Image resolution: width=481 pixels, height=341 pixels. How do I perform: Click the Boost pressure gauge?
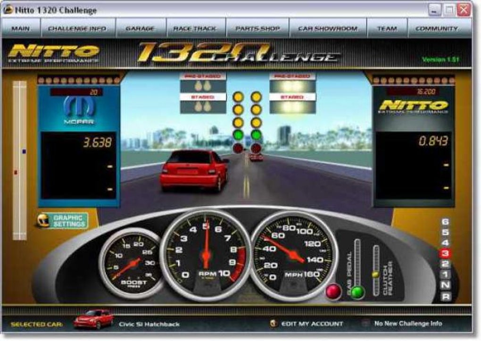click(x=133, y=263)
